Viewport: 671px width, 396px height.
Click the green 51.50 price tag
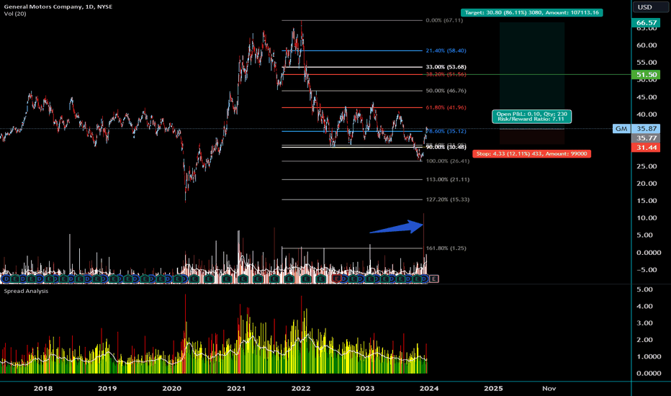(x=647, y=74)
